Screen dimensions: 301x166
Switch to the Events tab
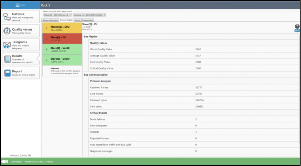point(77,20)
